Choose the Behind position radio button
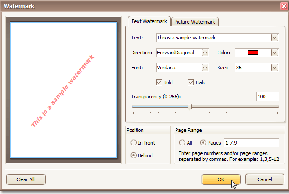 click(x=133, y=155)
